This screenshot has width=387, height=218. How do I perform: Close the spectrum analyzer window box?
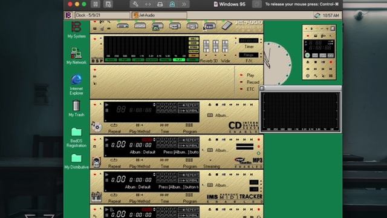coord(262,88)
